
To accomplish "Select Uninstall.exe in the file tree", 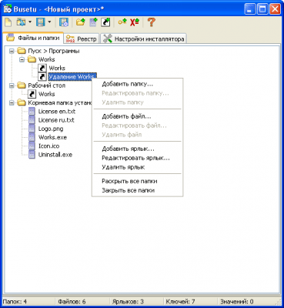I will coord(55,155).
